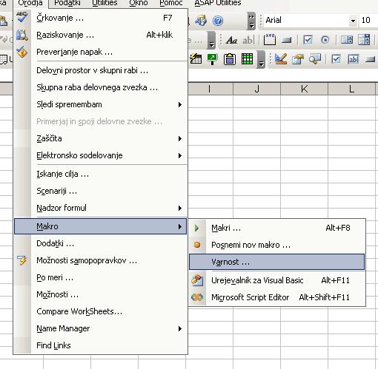The width and height of the screenshot is (378, 369).
Task: Select the Edit Box (ab) forms control
Action: pyautogui.click(x=248, y=40)
